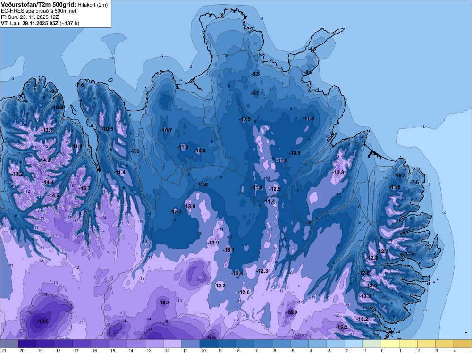Click the -7 label on the legend scale
Viewport: 472px width, 353px height.
pos(257,351)
